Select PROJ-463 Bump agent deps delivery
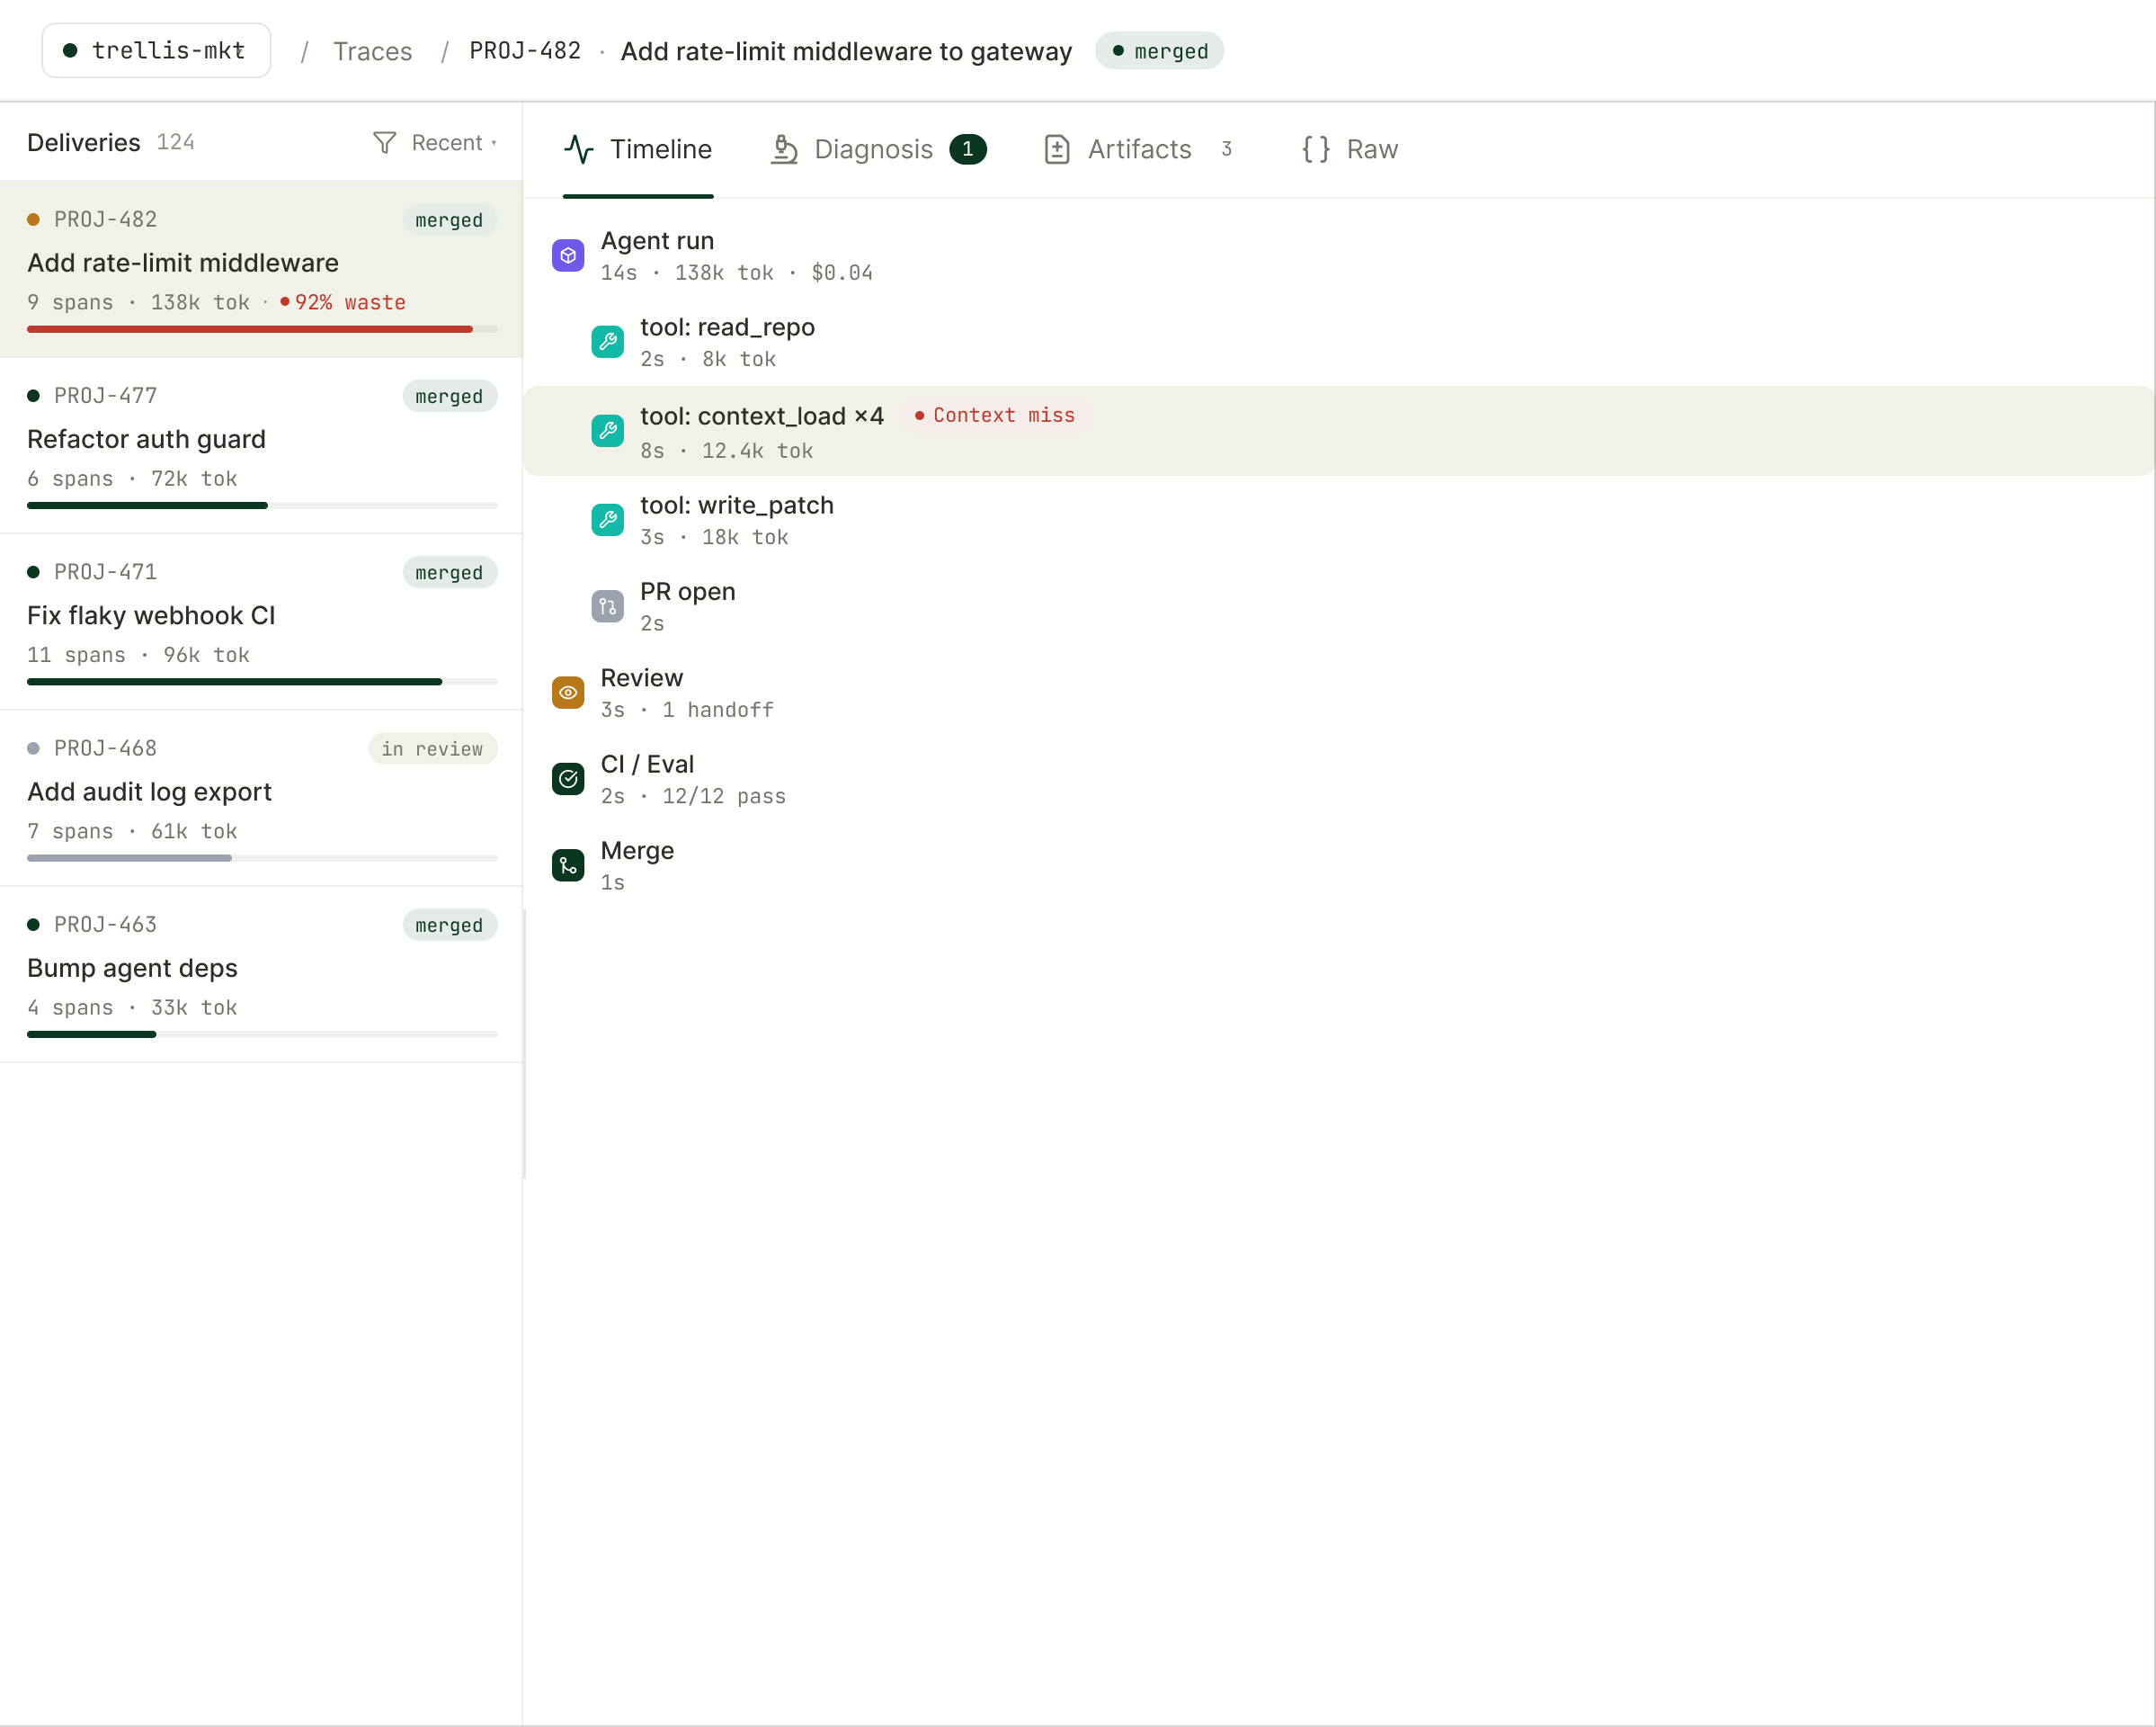Screen dimensions: 2156x1727 click(x=261, y=973)
